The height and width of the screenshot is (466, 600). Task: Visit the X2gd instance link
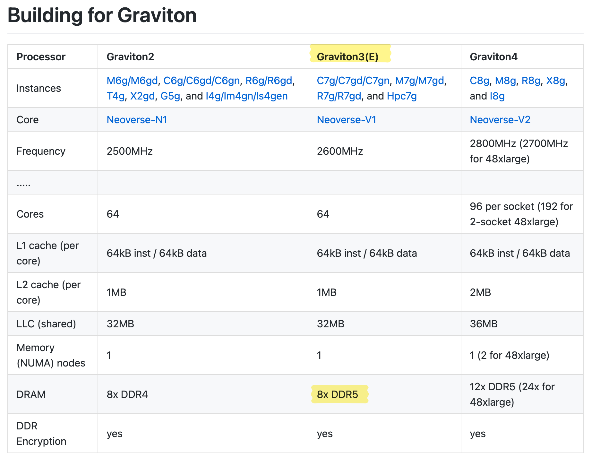142,96
